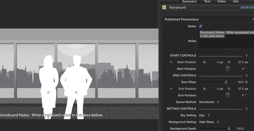
Task: Toggle the Notes checkbox
Action: point(200,26)
